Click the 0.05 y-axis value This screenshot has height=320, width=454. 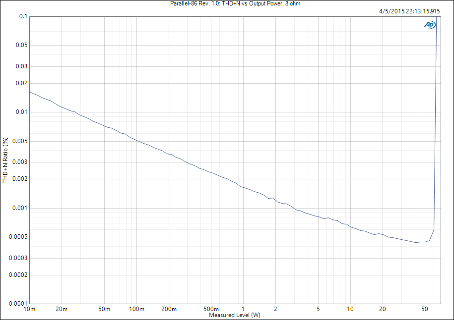[22, 45]
